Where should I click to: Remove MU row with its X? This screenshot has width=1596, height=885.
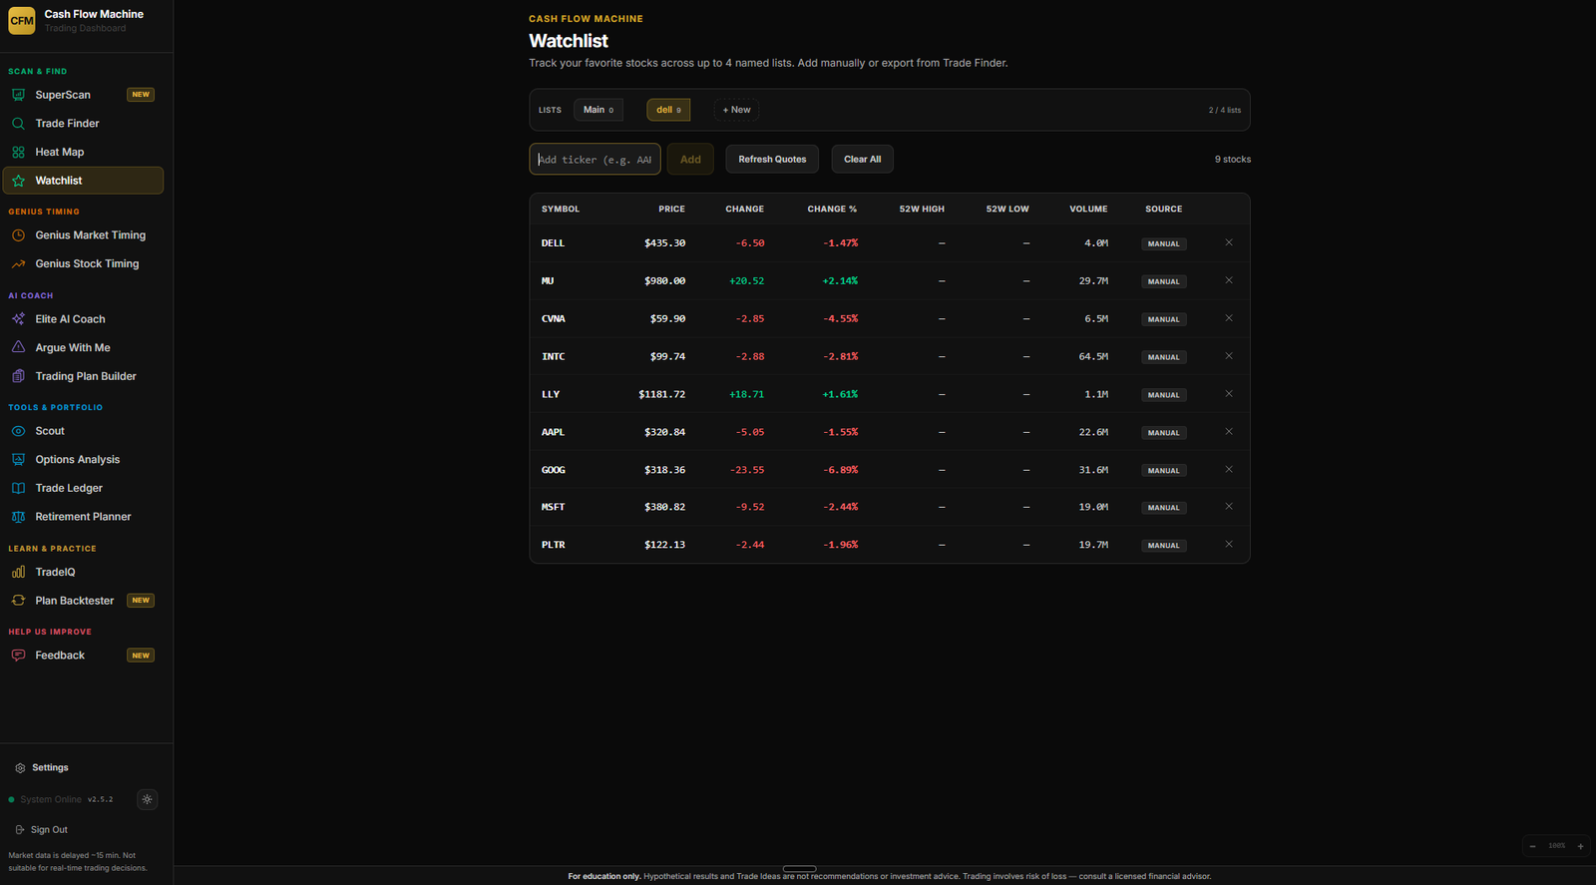pyautogui.click(x=1229, y=280)
